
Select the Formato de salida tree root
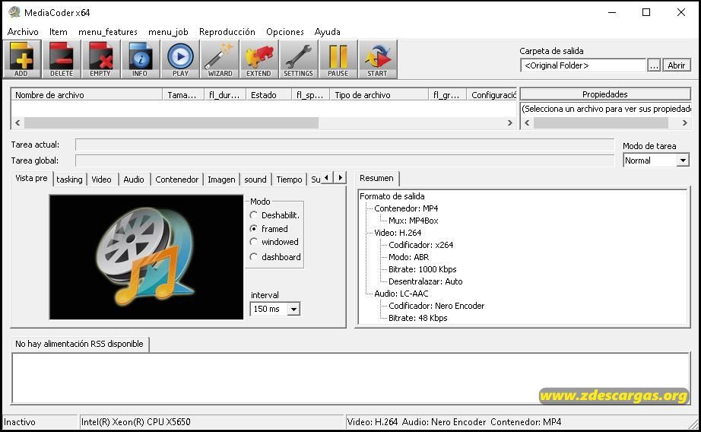pos(392,196)
